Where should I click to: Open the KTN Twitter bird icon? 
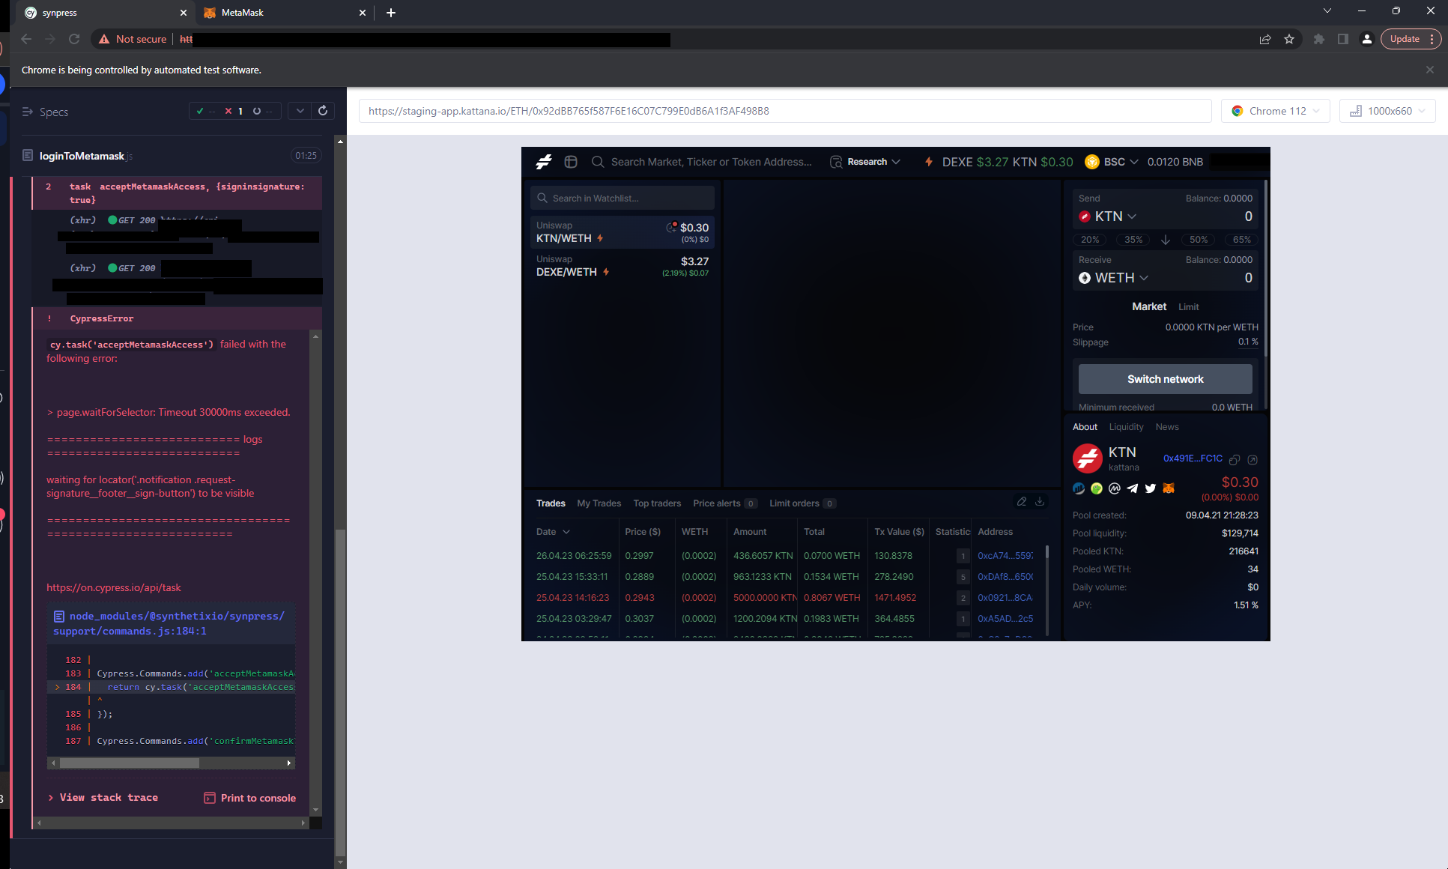tap(1151, 488)
